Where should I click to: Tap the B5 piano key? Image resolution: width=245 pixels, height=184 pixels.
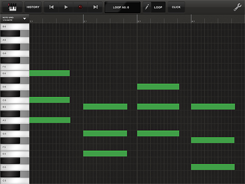15,107
